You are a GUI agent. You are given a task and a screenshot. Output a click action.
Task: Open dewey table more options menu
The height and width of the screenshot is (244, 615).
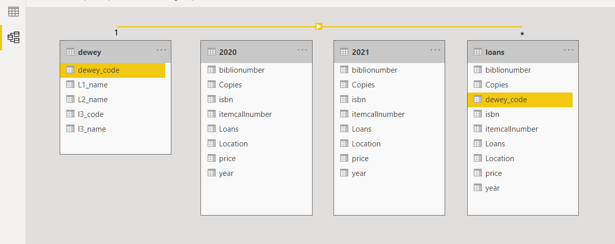coord(162,50)
